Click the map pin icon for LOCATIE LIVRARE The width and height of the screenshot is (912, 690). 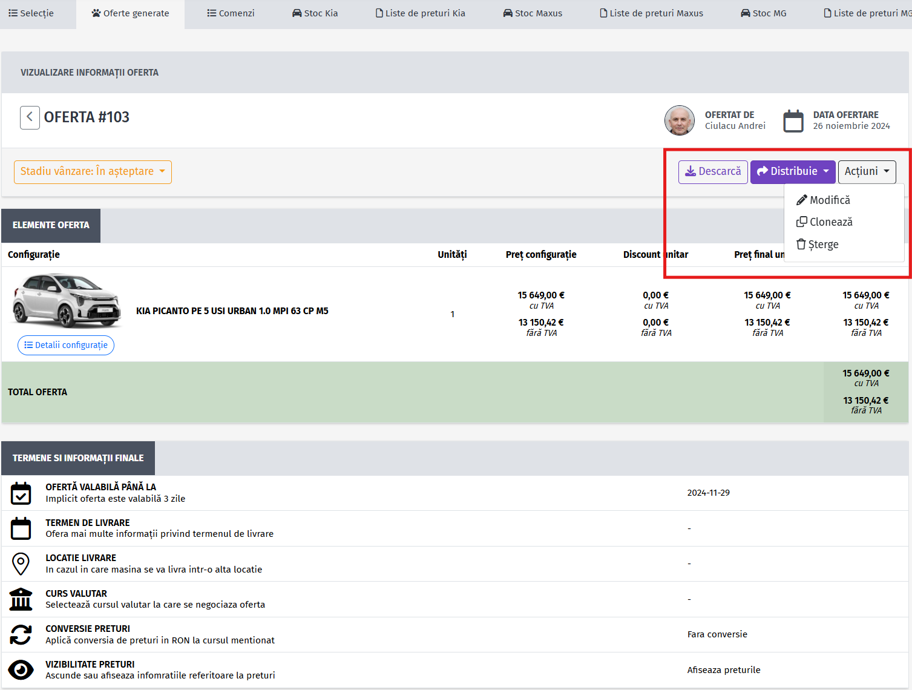(21, 564)
